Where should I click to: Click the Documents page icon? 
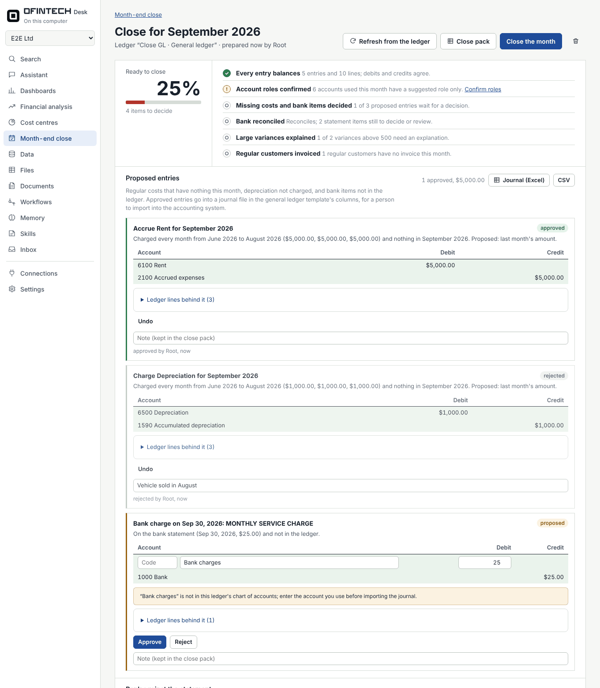(12, 186)
